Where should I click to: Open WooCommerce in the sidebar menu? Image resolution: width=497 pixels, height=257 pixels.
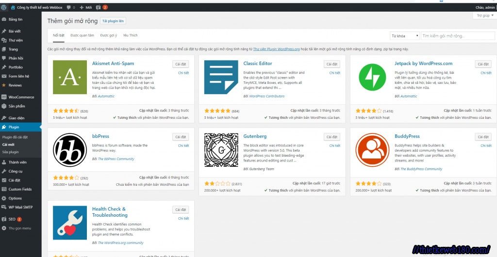point(21,97)
